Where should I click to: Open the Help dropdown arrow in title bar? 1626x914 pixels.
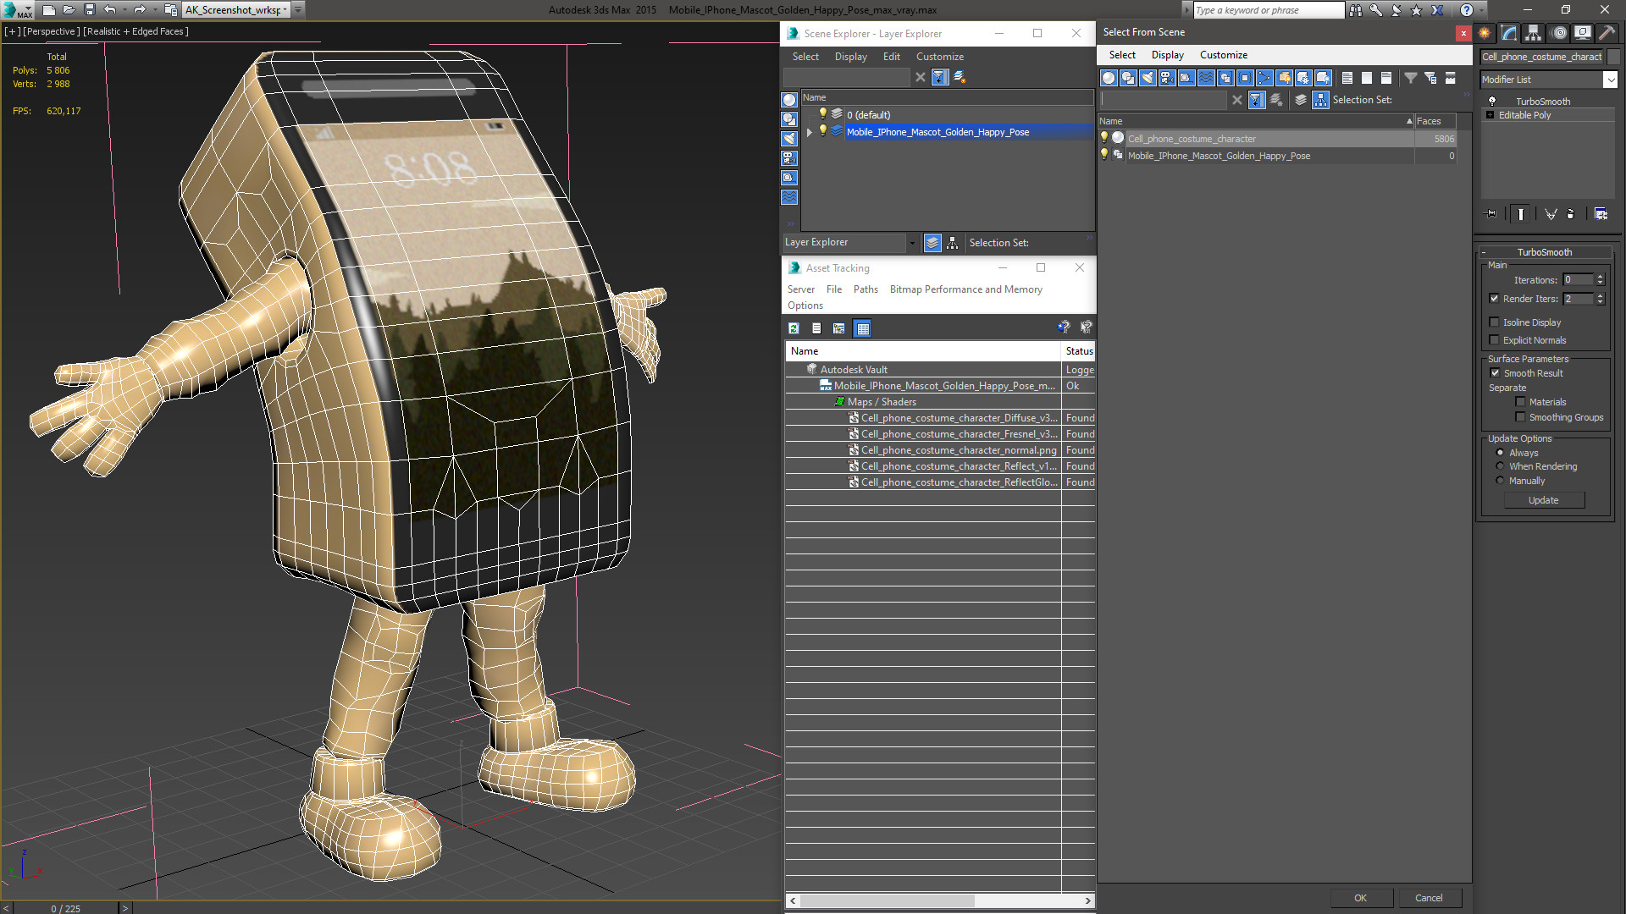pos(1480,10)
